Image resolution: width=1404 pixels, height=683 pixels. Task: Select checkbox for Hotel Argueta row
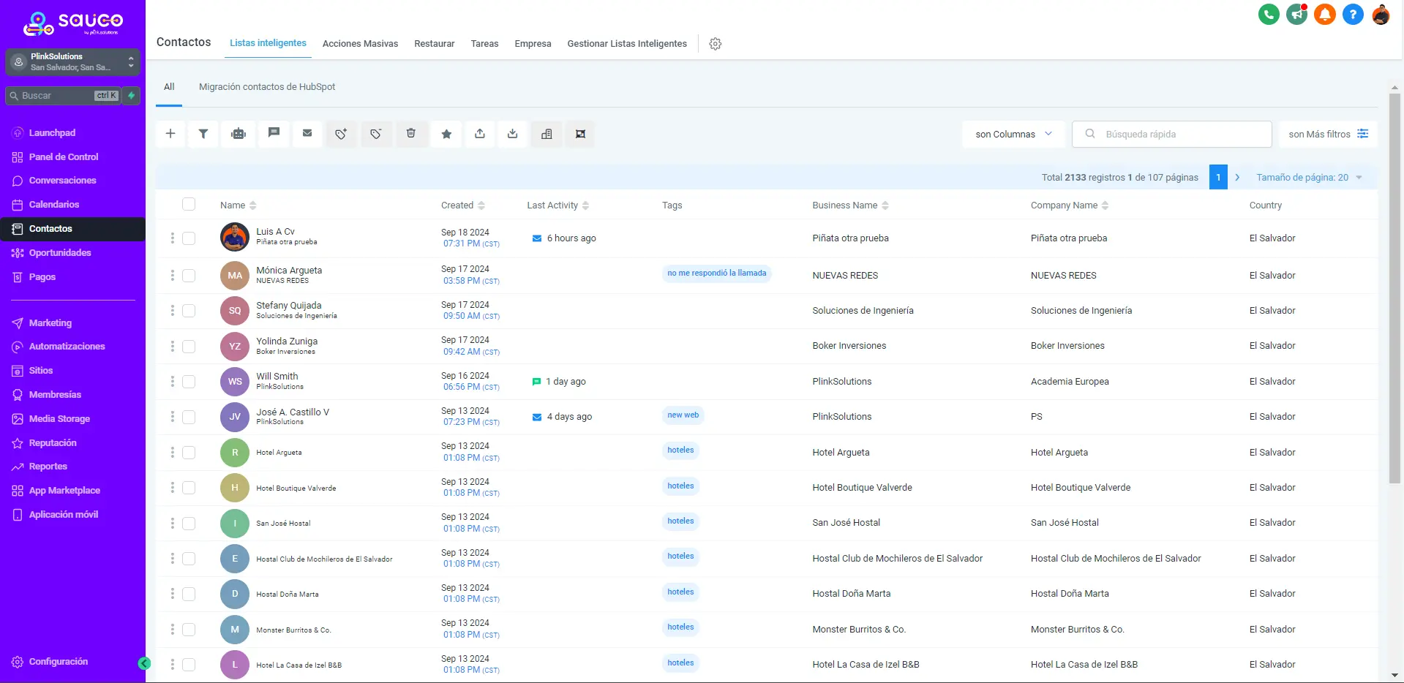coord(189,452)
